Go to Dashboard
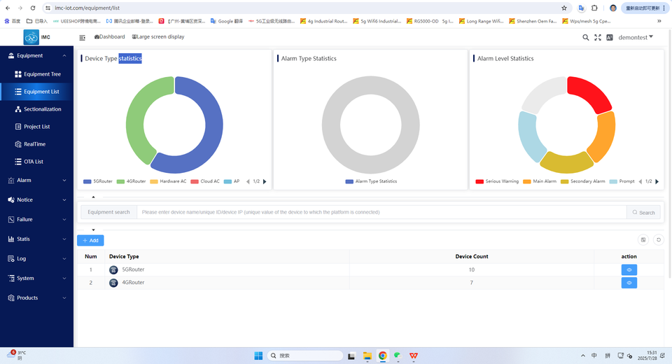672x364 pixels. (110, 37)
